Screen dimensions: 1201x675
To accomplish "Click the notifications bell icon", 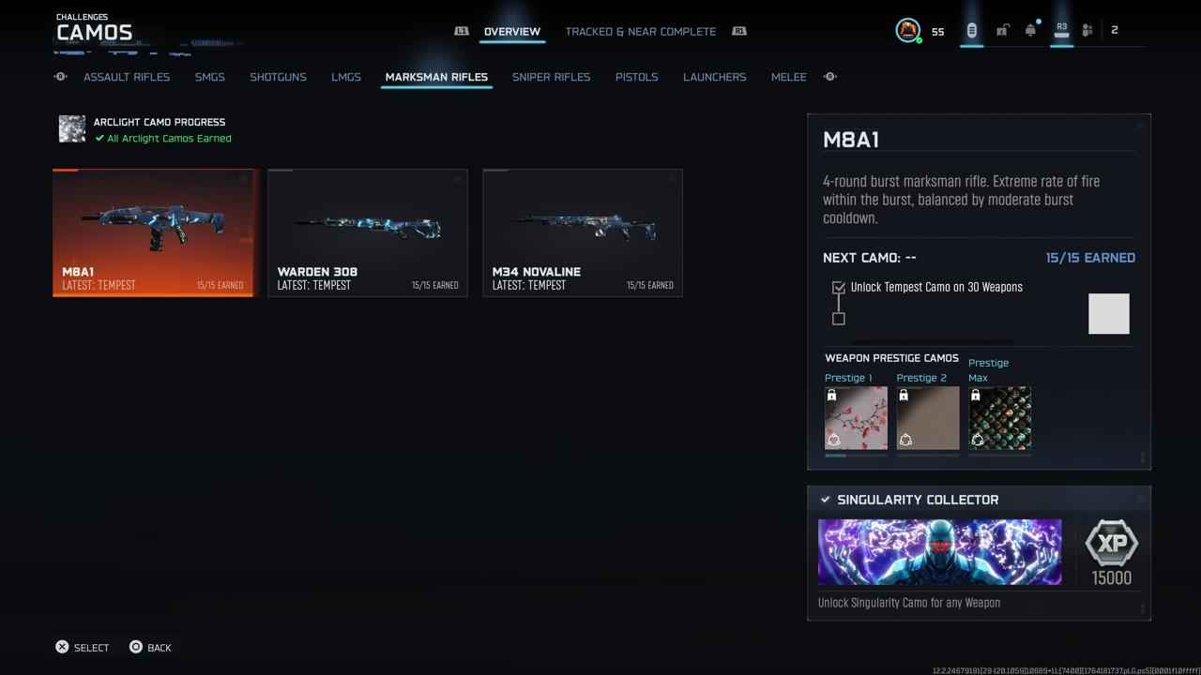I will [x=1030, y=31].
